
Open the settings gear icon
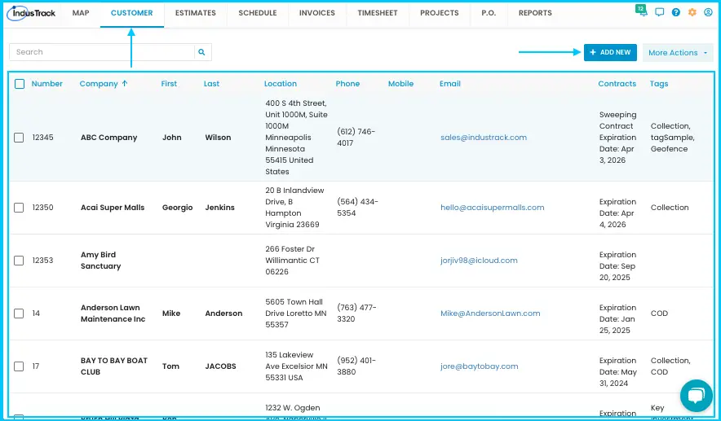pyautogui.click(x=692, y=12)
